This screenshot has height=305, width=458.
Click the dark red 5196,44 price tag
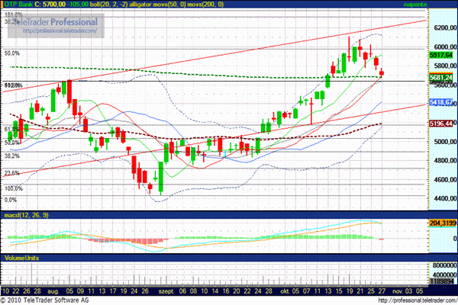click(441, 123)
